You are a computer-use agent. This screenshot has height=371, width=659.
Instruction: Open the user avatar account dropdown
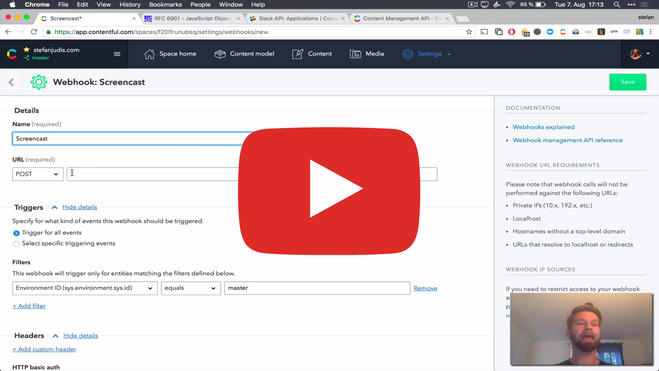640,54
